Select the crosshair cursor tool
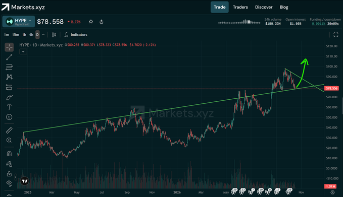 [x=9, y=47]
